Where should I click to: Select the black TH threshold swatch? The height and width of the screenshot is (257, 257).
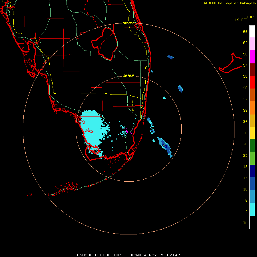point(252,222)
